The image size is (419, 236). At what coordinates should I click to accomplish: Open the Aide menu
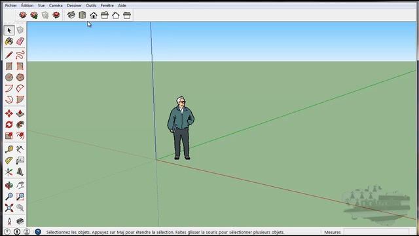(x=122, y=5)
